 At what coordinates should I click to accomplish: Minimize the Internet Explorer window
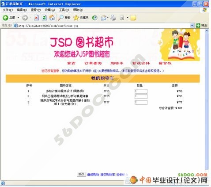(x=195, y=4)
